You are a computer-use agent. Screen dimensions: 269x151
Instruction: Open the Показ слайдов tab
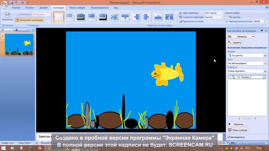[x=77, y=8]
